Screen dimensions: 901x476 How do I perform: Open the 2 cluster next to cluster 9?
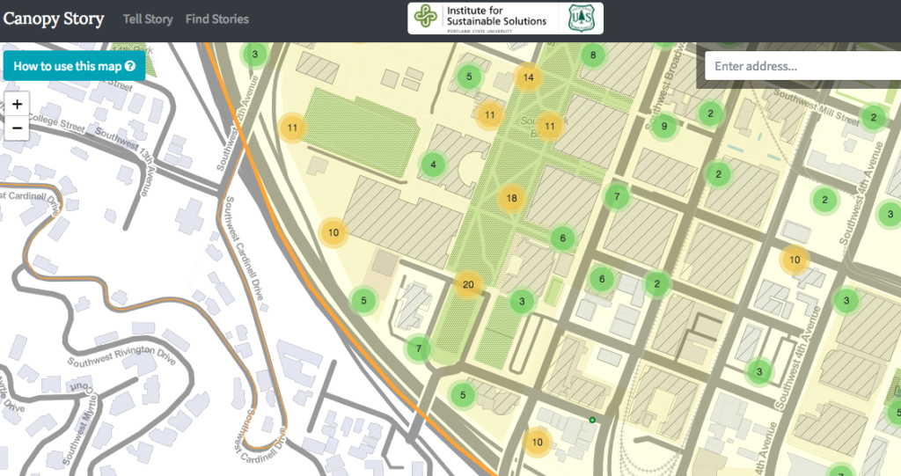[x=711, y=114]
